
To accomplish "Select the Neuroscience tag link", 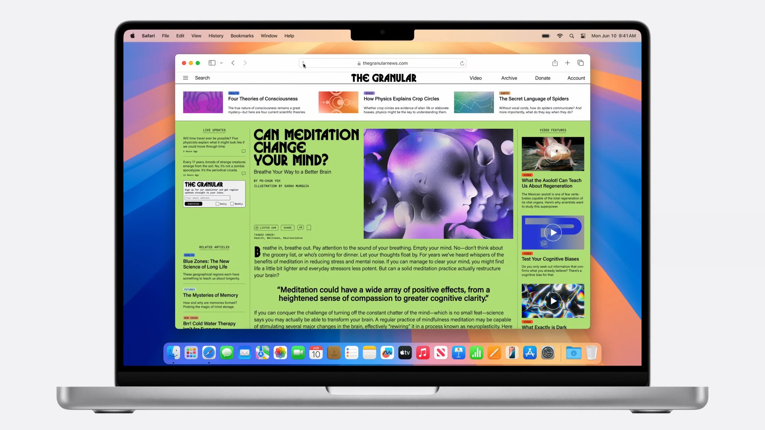I will click(x=293, y=238).
